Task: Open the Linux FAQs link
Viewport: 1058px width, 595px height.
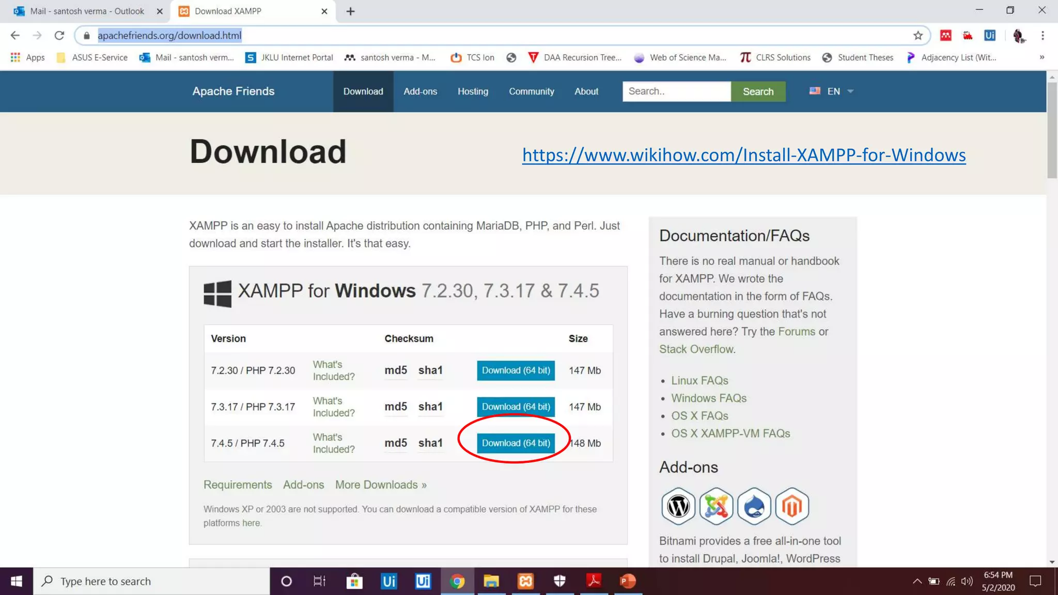Action: [699, 381]
